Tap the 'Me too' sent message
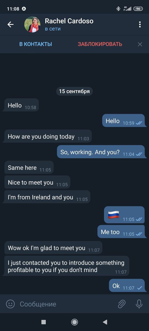Image resolution: width=149 pixels, height=331 pixels. [121, 231]
